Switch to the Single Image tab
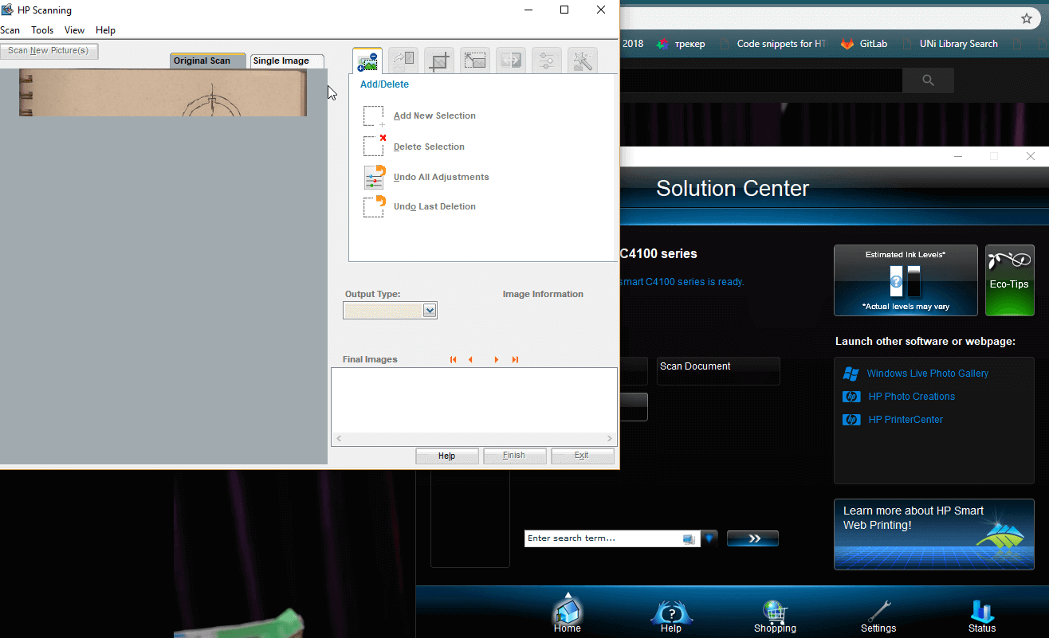 pos(287,61)
